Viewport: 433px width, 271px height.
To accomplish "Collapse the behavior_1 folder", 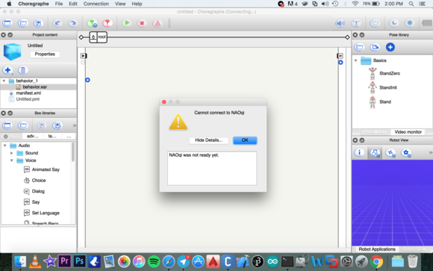I will click(x=4, y=81).
